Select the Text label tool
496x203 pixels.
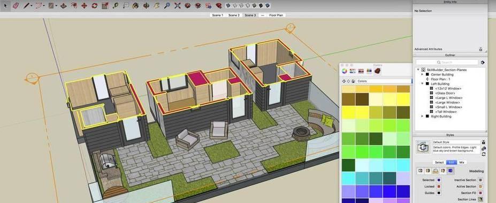coord(126,6)
